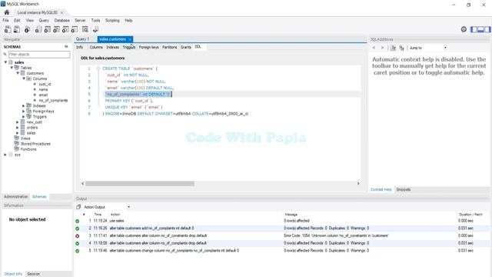Search table data toolbar icon
The height and width of the screenshot is (277, 492).
tap(85, 29)
